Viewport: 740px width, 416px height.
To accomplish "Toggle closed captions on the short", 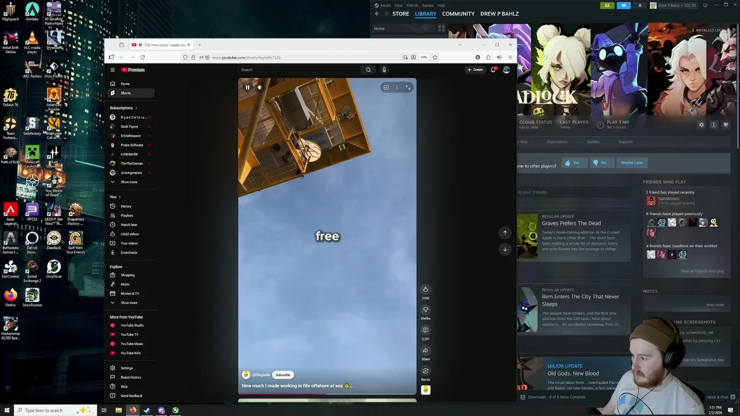I will coord(386,87).
